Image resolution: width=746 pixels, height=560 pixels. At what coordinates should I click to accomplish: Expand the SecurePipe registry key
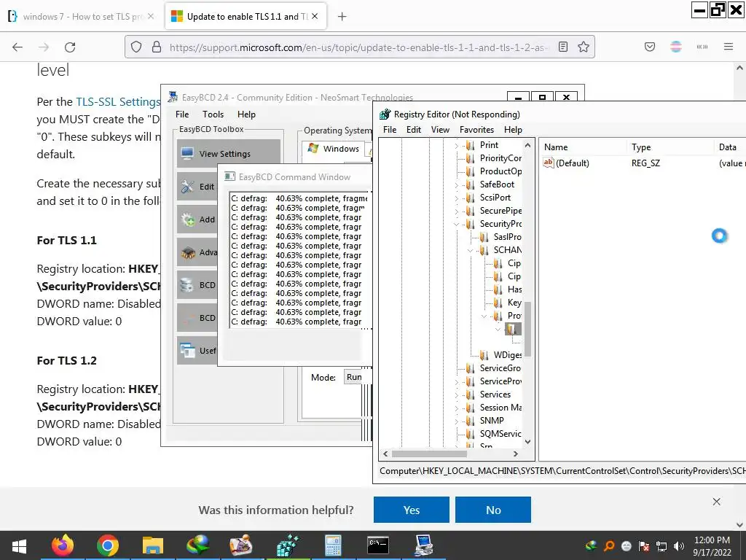[456, 211]
